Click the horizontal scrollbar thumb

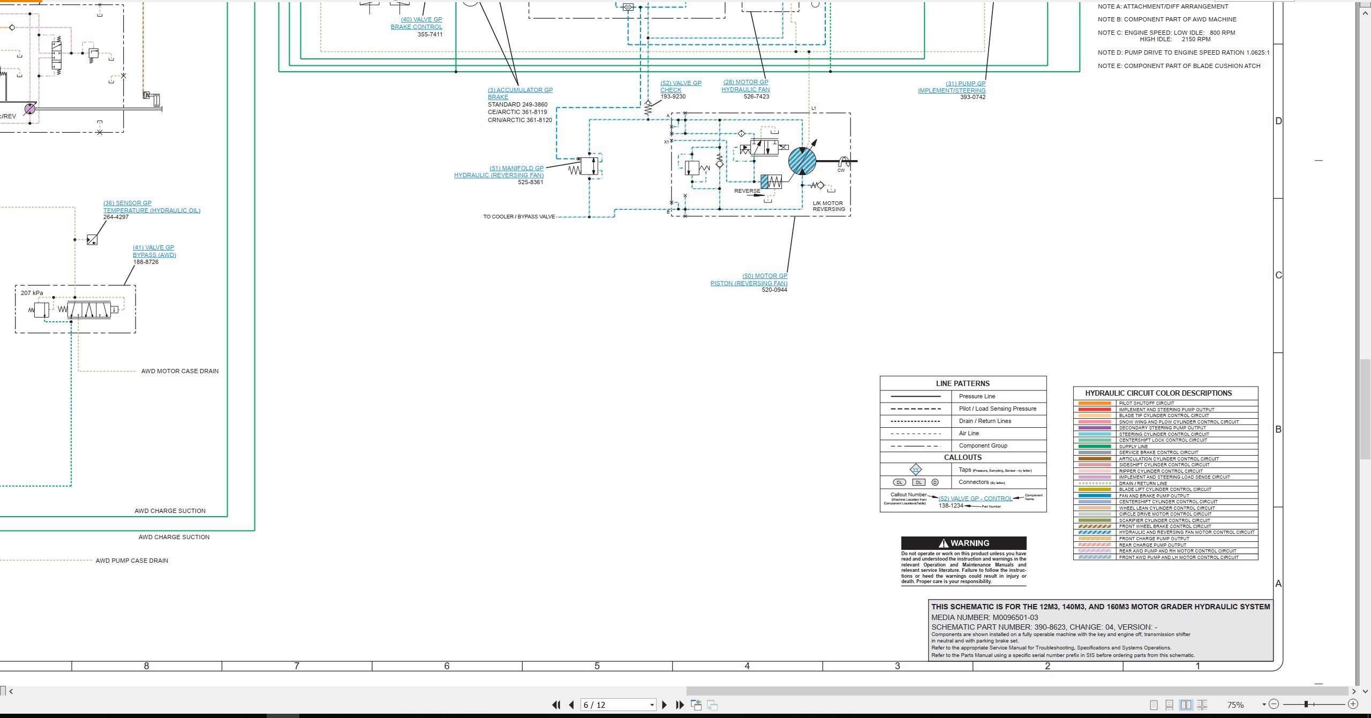point(1017,691)
